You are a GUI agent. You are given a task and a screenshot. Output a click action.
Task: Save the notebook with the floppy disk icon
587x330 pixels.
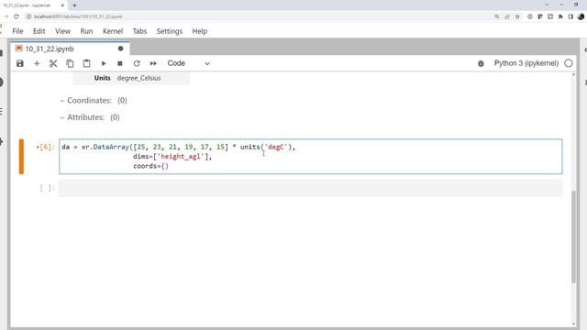pos(20,63)
